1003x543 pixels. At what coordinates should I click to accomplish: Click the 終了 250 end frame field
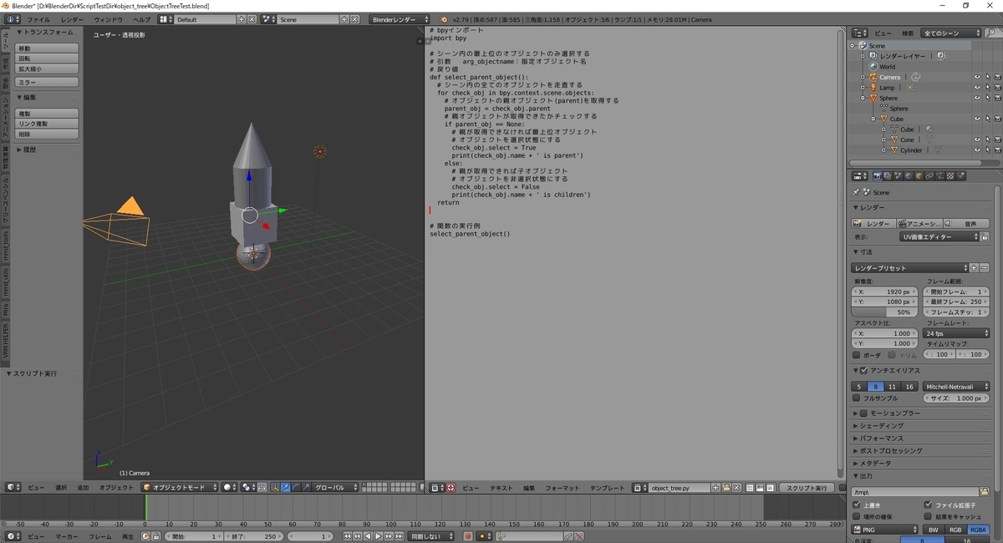(254, 535)
